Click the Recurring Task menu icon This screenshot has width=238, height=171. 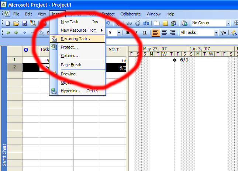(54, 39)
